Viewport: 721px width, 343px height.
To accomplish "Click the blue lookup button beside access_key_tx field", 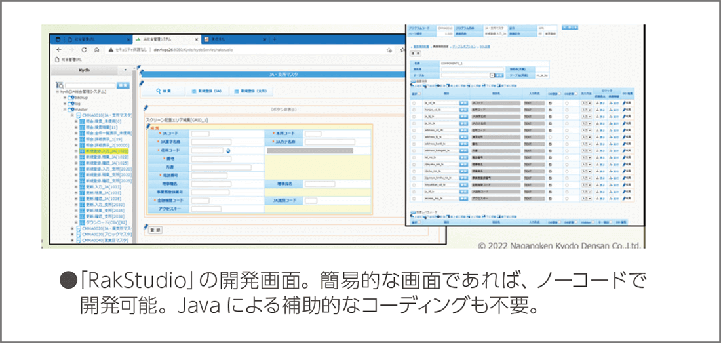I will click(464, 199).
